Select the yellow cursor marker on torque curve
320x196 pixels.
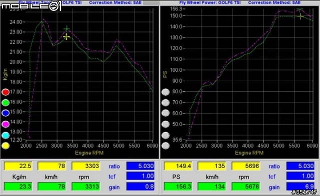66,37
